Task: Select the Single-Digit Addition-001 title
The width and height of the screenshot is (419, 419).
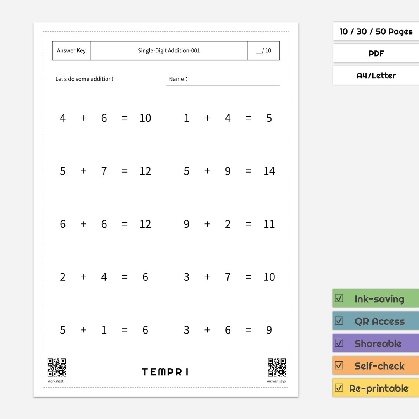Action: click(x=169, y=50)
